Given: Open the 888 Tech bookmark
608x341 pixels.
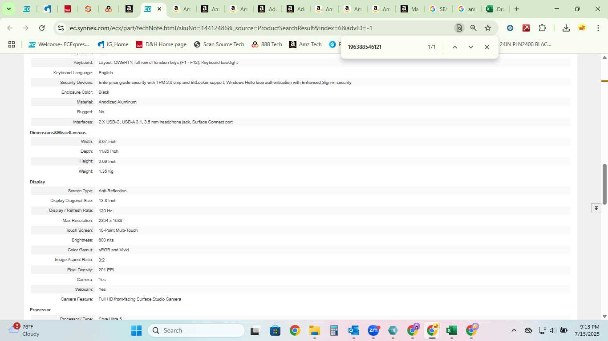Looking at the screenshot, I should [267, 44].
